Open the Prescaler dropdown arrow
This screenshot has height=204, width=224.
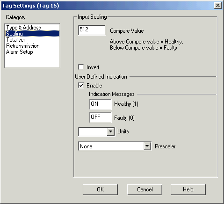point(147,146)
